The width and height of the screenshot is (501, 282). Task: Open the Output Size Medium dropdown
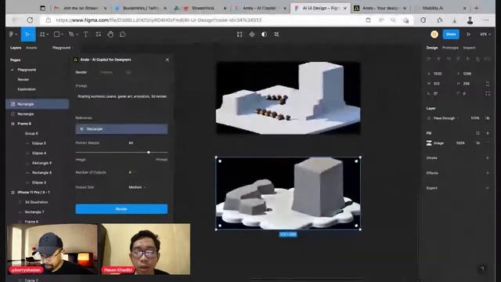(x=137, y=187)
